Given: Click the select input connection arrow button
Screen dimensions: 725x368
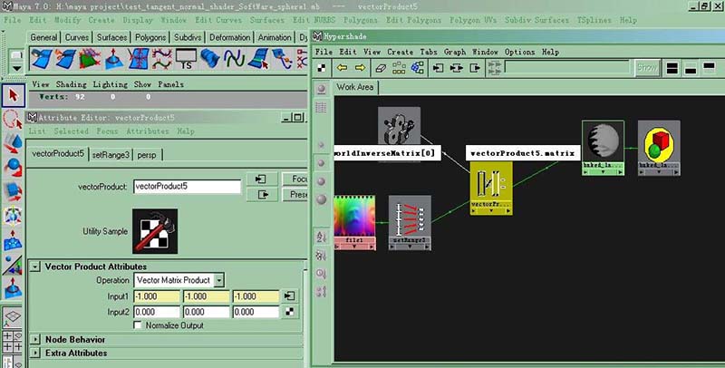Looking at the screenshot, I should coord(262,179).
